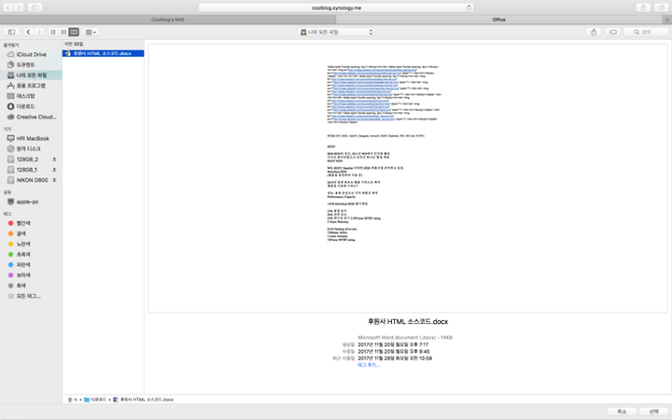Open Desktop in the sidebar

pyautogui.click(x=31, y=96)
